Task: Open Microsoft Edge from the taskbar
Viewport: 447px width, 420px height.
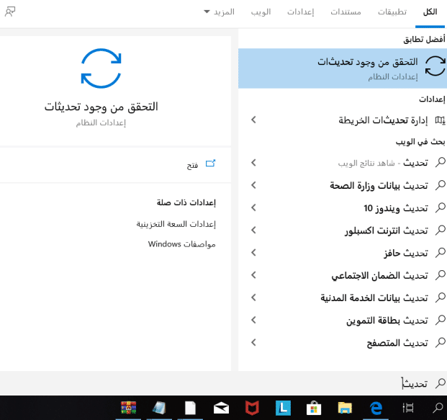Action: [x=376, y=408]
